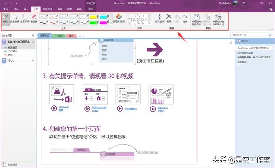Pick the thin blue pen in top row
The width and height of the screenshot is (275, 168).
pos(64,17)
